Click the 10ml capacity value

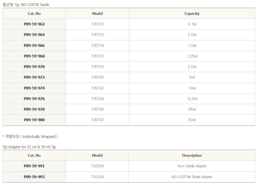pos(192,88)
